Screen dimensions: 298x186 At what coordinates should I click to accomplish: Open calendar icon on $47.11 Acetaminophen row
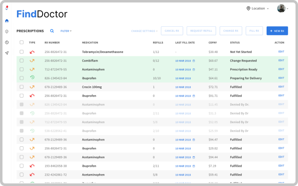[x=194, y=69]
